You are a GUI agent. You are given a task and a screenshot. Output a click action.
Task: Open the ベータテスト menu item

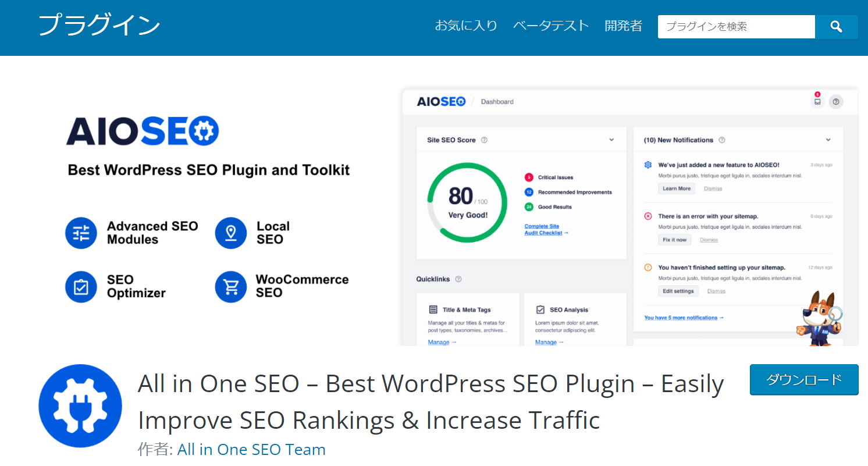click(551, 26)
